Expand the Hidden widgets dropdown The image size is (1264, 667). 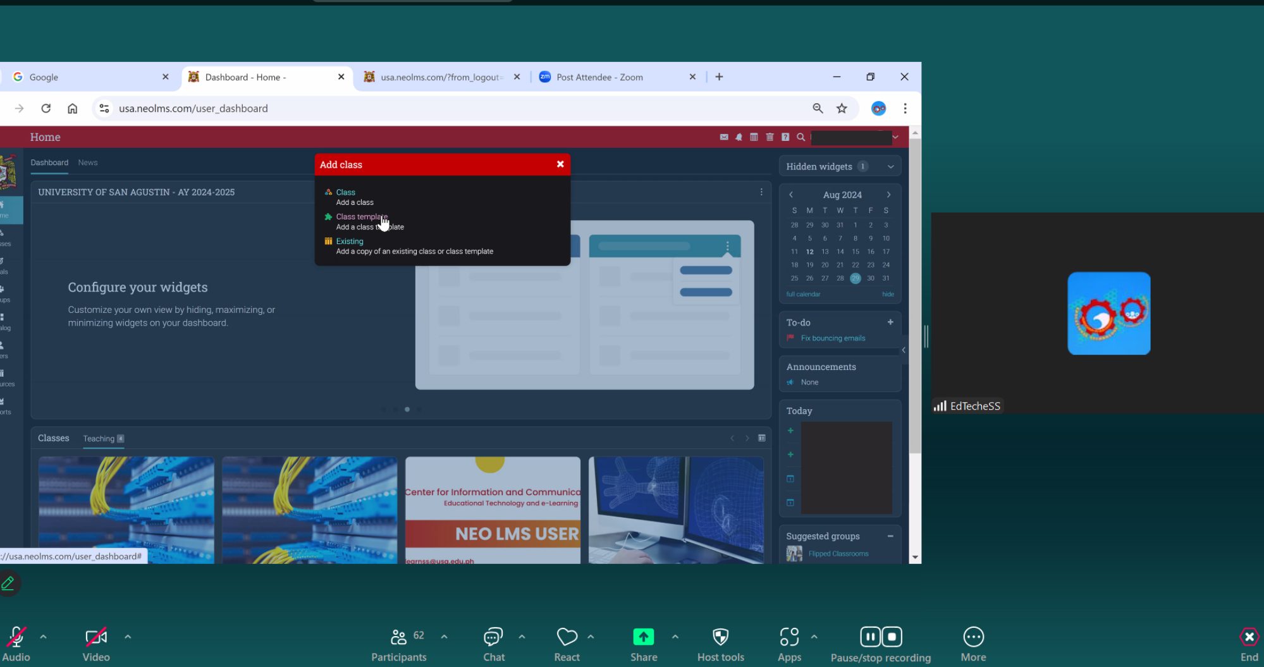(x=890, y=167)
